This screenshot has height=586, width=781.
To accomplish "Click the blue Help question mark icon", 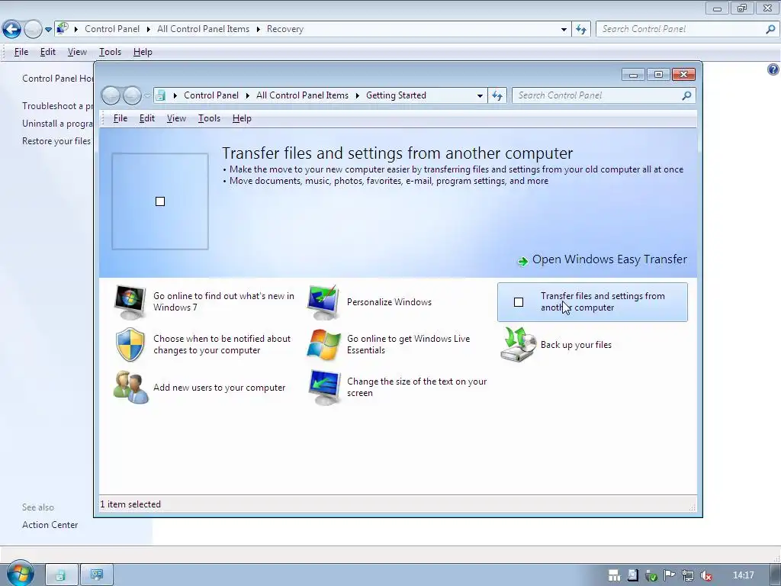I will pyautogui.click(x=773, y=69).
